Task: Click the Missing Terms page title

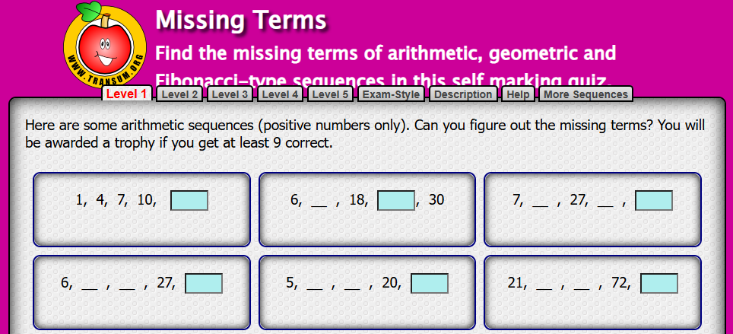Action: pos(241,21)
